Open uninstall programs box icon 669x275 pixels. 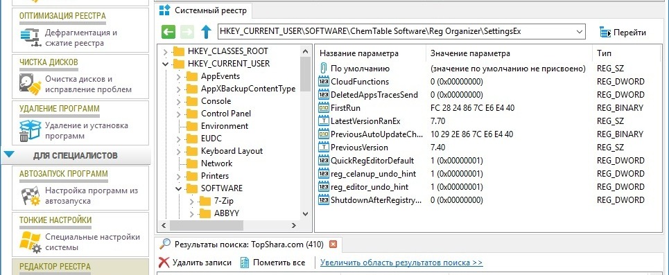30,130
